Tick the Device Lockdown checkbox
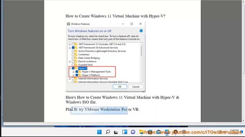245x137 pixels. tap(73, 61)
